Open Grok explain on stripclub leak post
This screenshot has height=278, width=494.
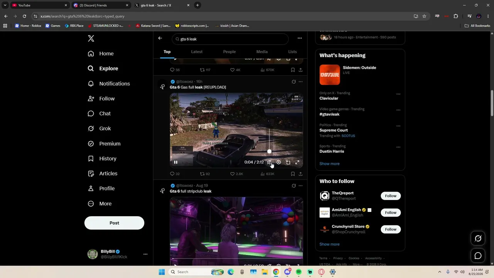click(294, 186)
